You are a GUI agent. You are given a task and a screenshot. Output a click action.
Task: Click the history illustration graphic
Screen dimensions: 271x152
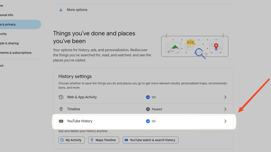coord(195,47)
